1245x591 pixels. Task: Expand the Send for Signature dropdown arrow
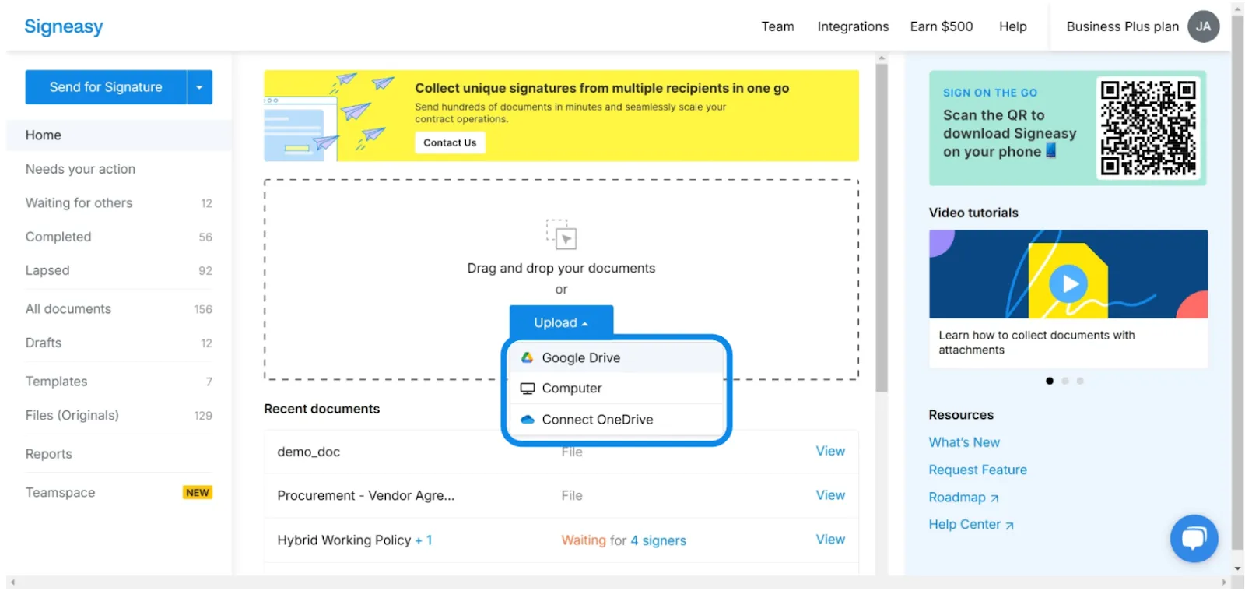pos(199,87)
